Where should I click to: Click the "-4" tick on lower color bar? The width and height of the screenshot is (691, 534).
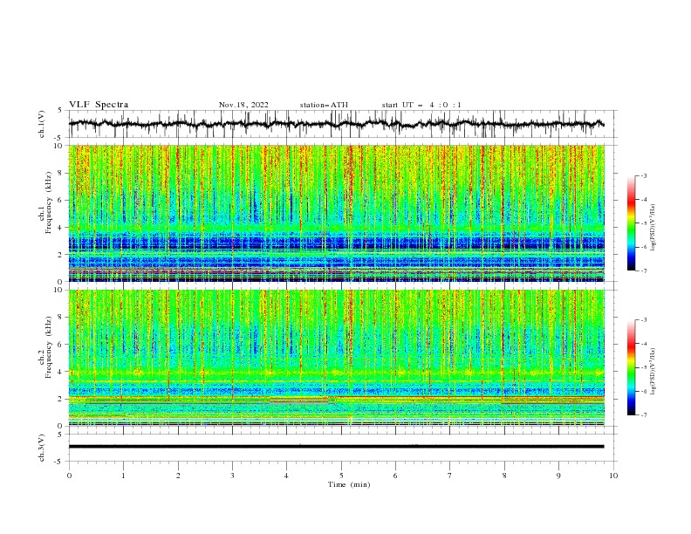pyautogui.click(x=644, y=344)
